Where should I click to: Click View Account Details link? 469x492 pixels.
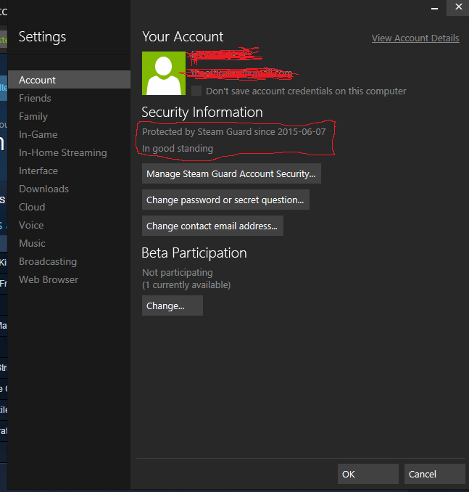pos(415,38)
